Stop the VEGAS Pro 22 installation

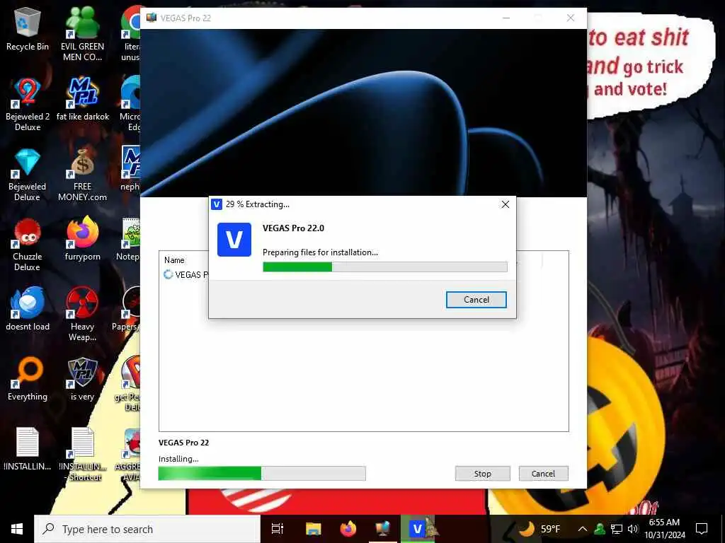pos(482,473)
